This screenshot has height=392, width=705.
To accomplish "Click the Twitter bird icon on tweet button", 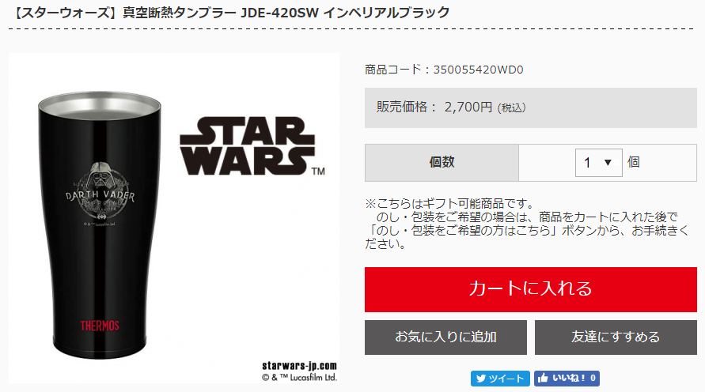I will click(x=481, y=379).
